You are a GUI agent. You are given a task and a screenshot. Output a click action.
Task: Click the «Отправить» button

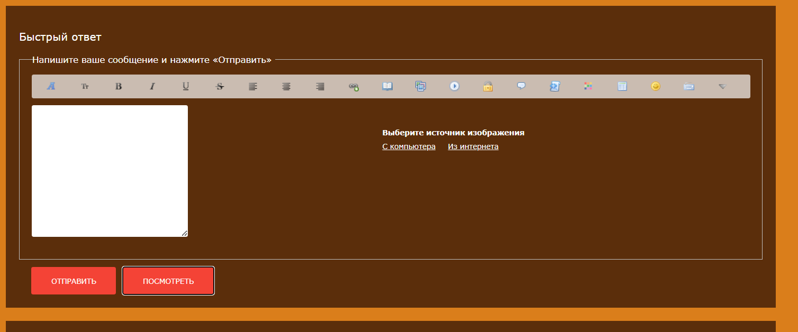click(74, 281)
